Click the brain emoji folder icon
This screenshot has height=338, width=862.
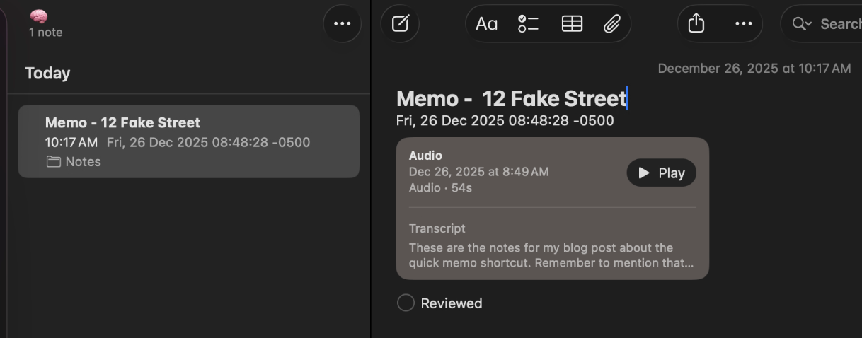39,17
